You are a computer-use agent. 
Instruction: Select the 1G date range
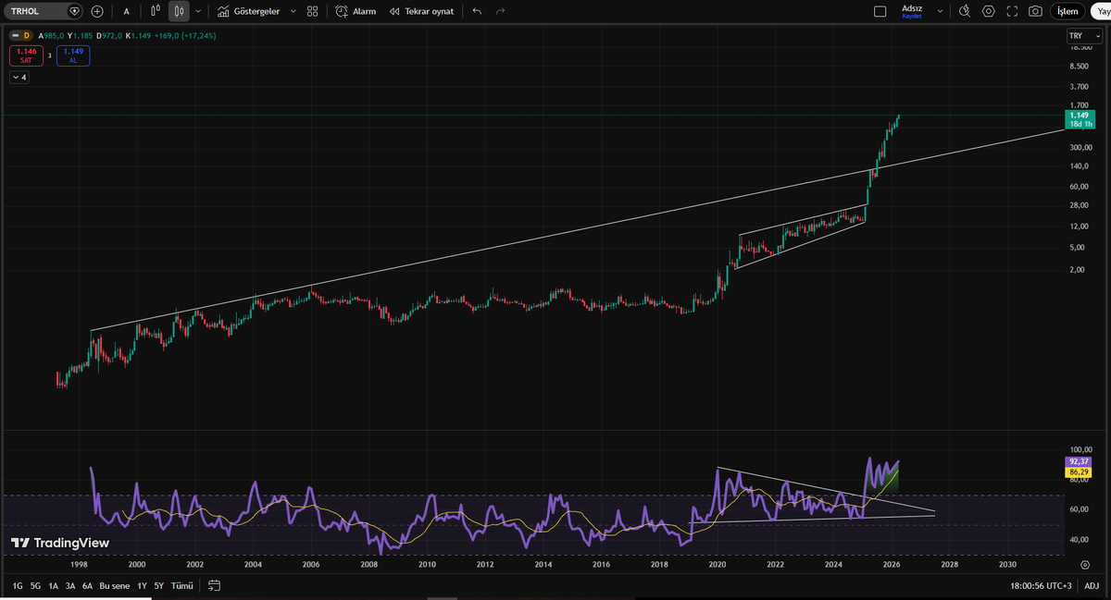(x=18, y=585)
